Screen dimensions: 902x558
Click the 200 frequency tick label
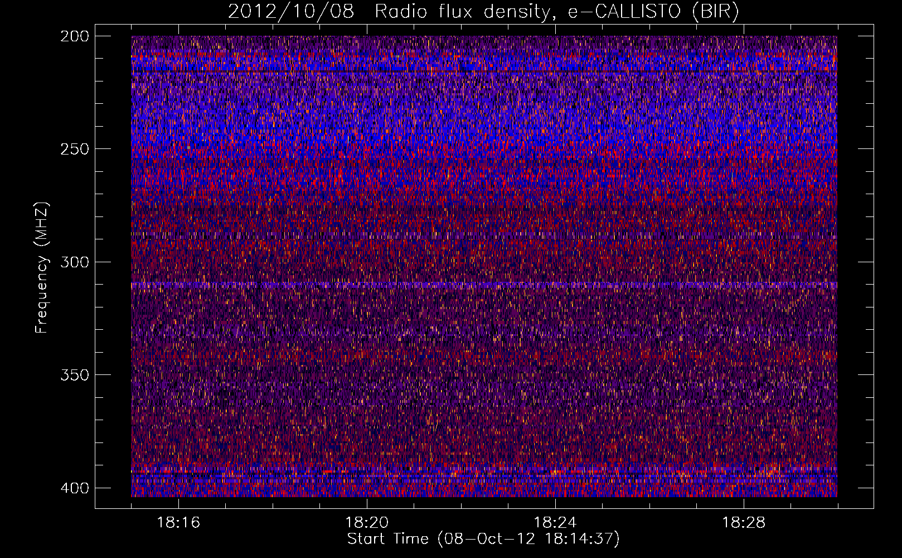tap(74, 36)
